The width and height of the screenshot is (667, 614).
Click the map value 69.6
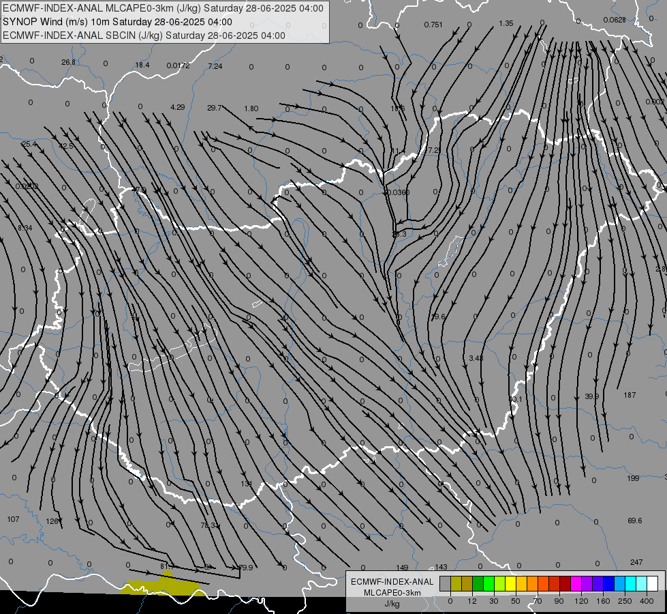coord(635,521)
